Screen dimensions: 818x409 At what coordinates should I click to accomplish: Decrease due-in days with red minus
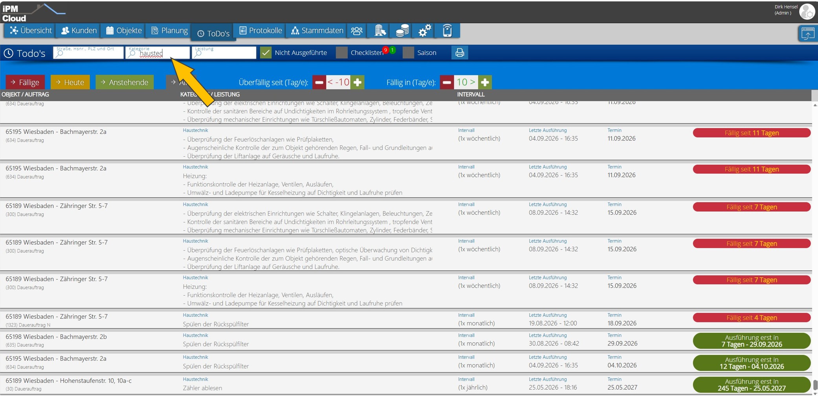[x=447, y=82]
